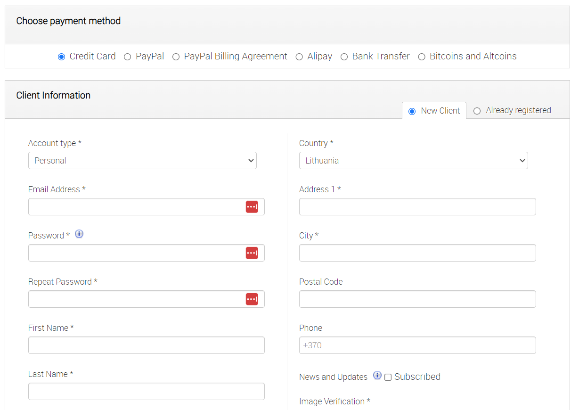Click the News and Updates label
Screen dimensions: 579x410
(333, 377)
